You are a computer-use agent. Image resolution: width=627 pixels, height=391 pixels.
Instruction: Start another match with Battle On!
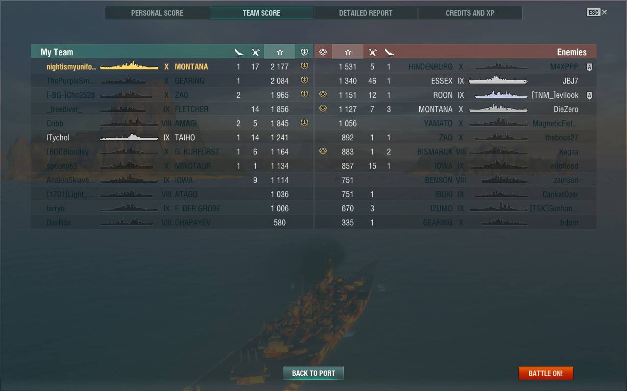click(x=546, y=373)
